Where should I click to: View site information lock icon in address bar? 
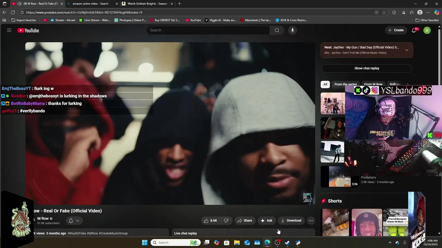(22, 12)
